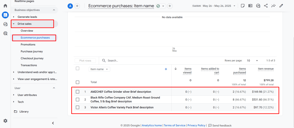Open the Library folder icon
The width and height of the screenshot is (294, 128).
(x=16, y=112)
